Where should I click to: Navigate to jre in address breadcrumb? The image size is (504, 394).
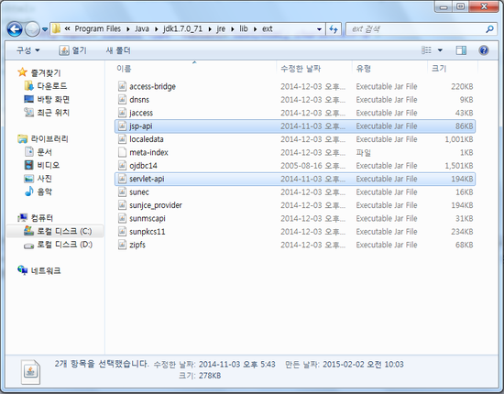click(221, 29)
